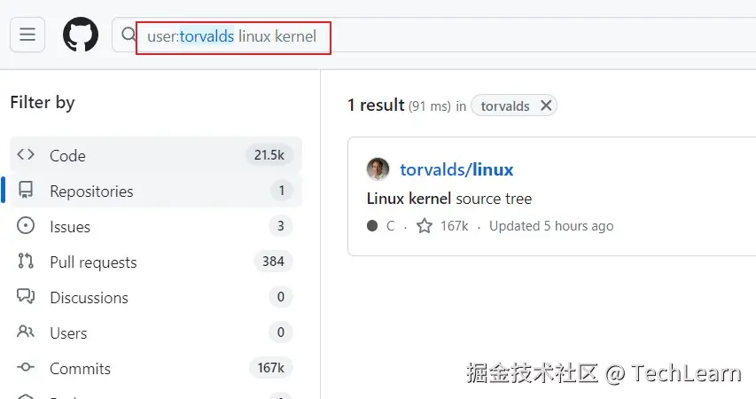Show Issues search results
Viewport: 756px width, 399px height.
click(x=70, y=226)
